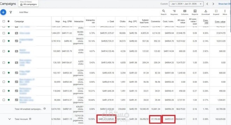Sort by the Campaign column header

coord(19,22)
